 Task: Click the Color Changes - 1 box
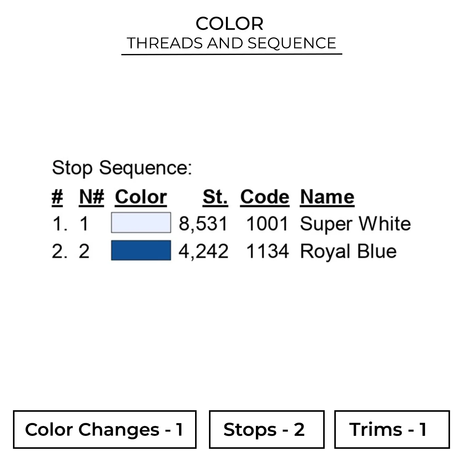pos(105,429)
